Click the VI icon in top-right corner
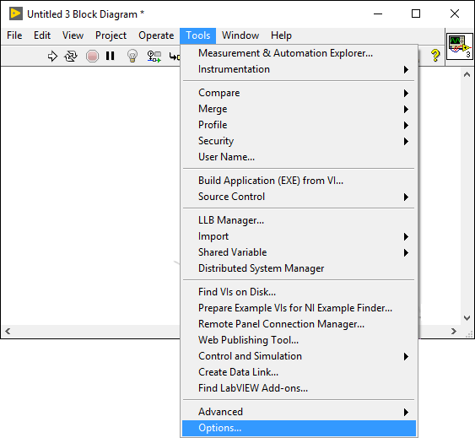Image resolution: width=475 pixels, height=438 pixels. click(x=460, y=46)
